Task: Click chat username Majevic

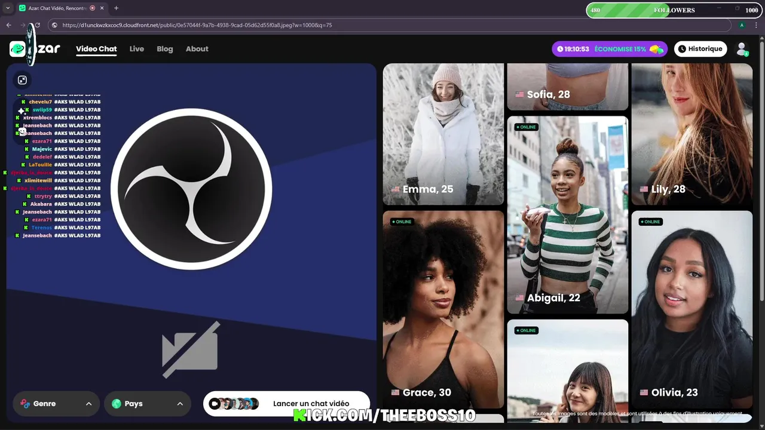Action: (42, 149)
